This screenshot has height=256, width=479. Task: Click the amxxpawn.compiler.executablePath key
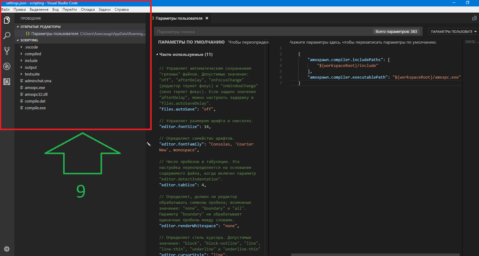(348, 77)
